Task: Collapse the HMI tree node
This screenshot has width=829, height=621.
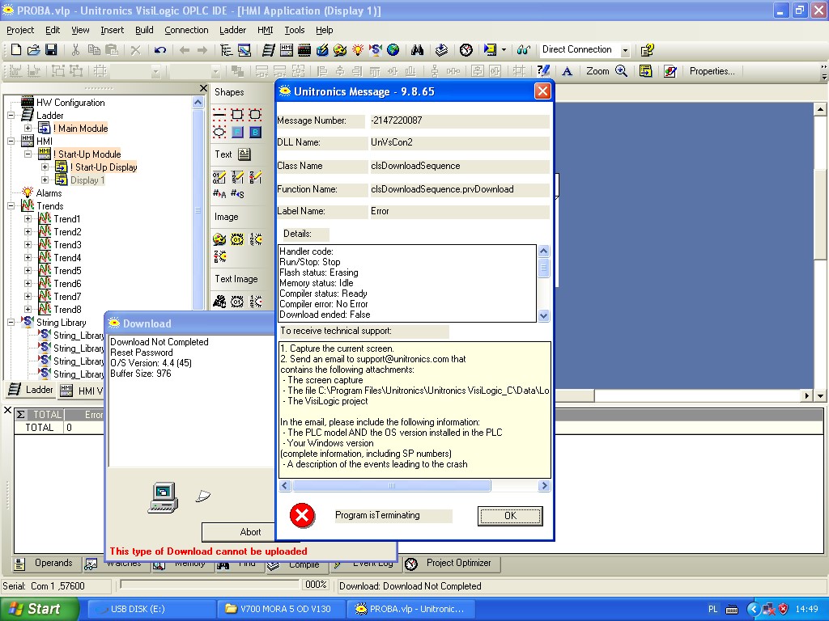Action: (11, 141)
